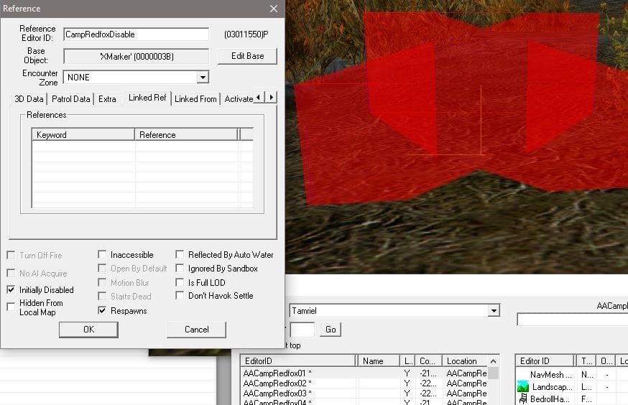
Task: Sort by Reference column header
Action: pyautogui.click(x=186, y=135)
